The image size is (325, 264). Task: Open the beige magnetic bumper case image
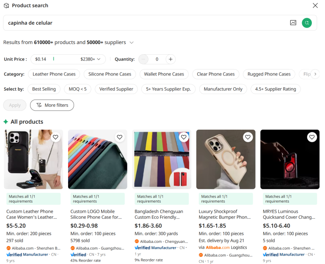coord(226,159)
